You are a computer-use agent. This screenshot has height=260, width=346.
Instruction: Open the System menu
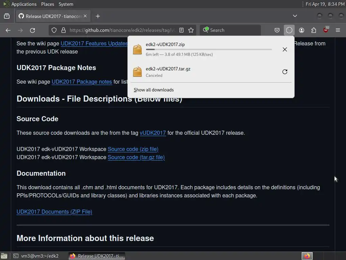66,4
